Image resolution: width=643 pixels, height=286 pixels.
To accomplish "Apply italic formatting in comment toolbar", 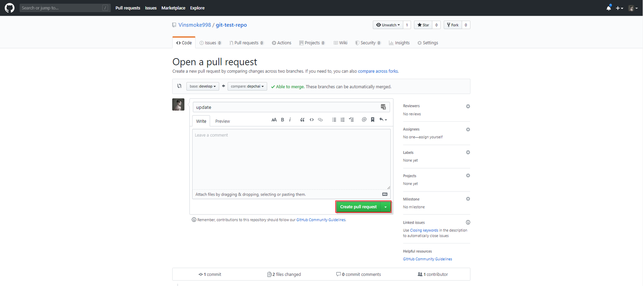I will click(290, 120).
